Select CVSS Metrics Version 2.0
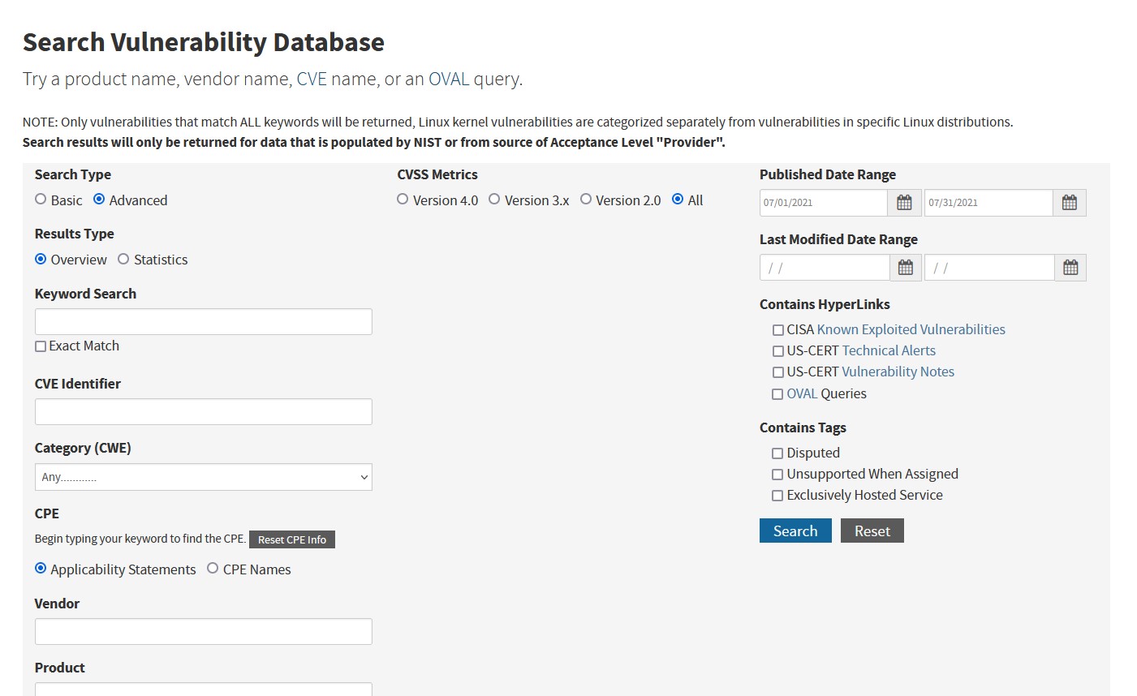 pos(586,199)
